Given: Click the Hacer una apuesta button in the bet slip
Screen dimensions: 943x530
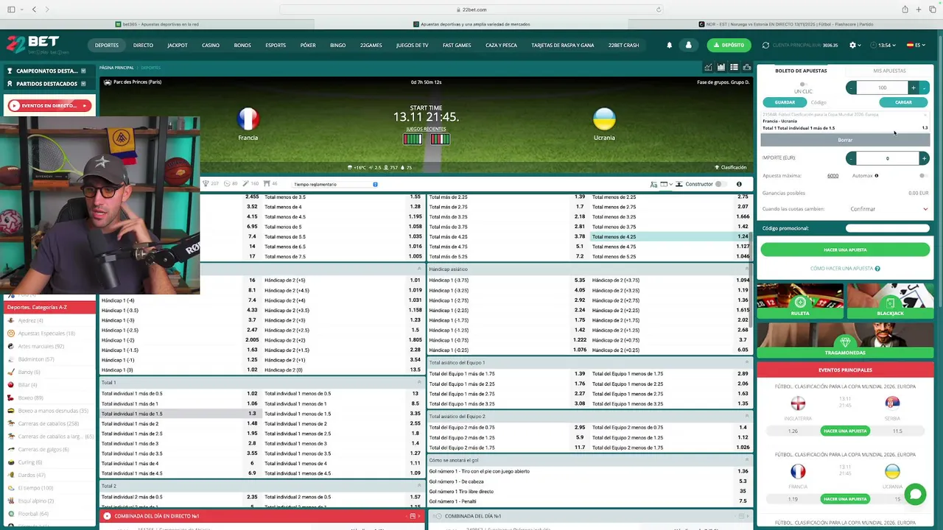Looking at the screenshot, I should [845, 250].
